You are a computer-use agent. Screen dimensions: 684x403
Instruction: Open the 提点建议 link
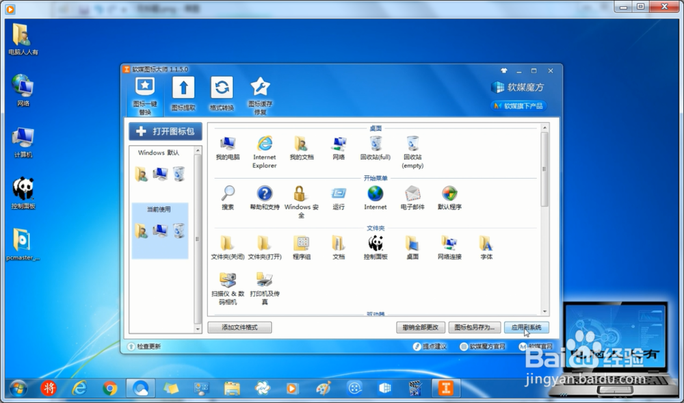click(x=430, y=346)
